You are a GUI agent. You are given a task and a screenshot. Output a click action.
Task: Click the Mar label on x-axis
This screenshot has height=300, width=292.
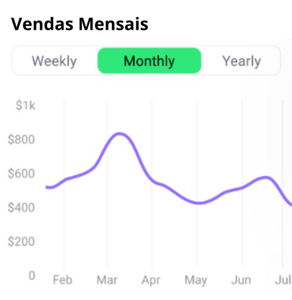pyautogui.click(x=107, y=280)
